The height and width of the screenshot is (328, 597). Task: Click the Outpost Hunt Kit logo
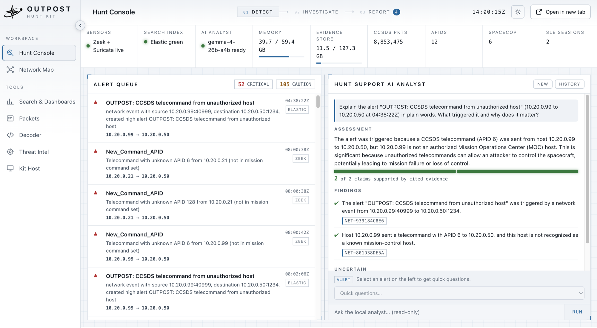point(37,12)
